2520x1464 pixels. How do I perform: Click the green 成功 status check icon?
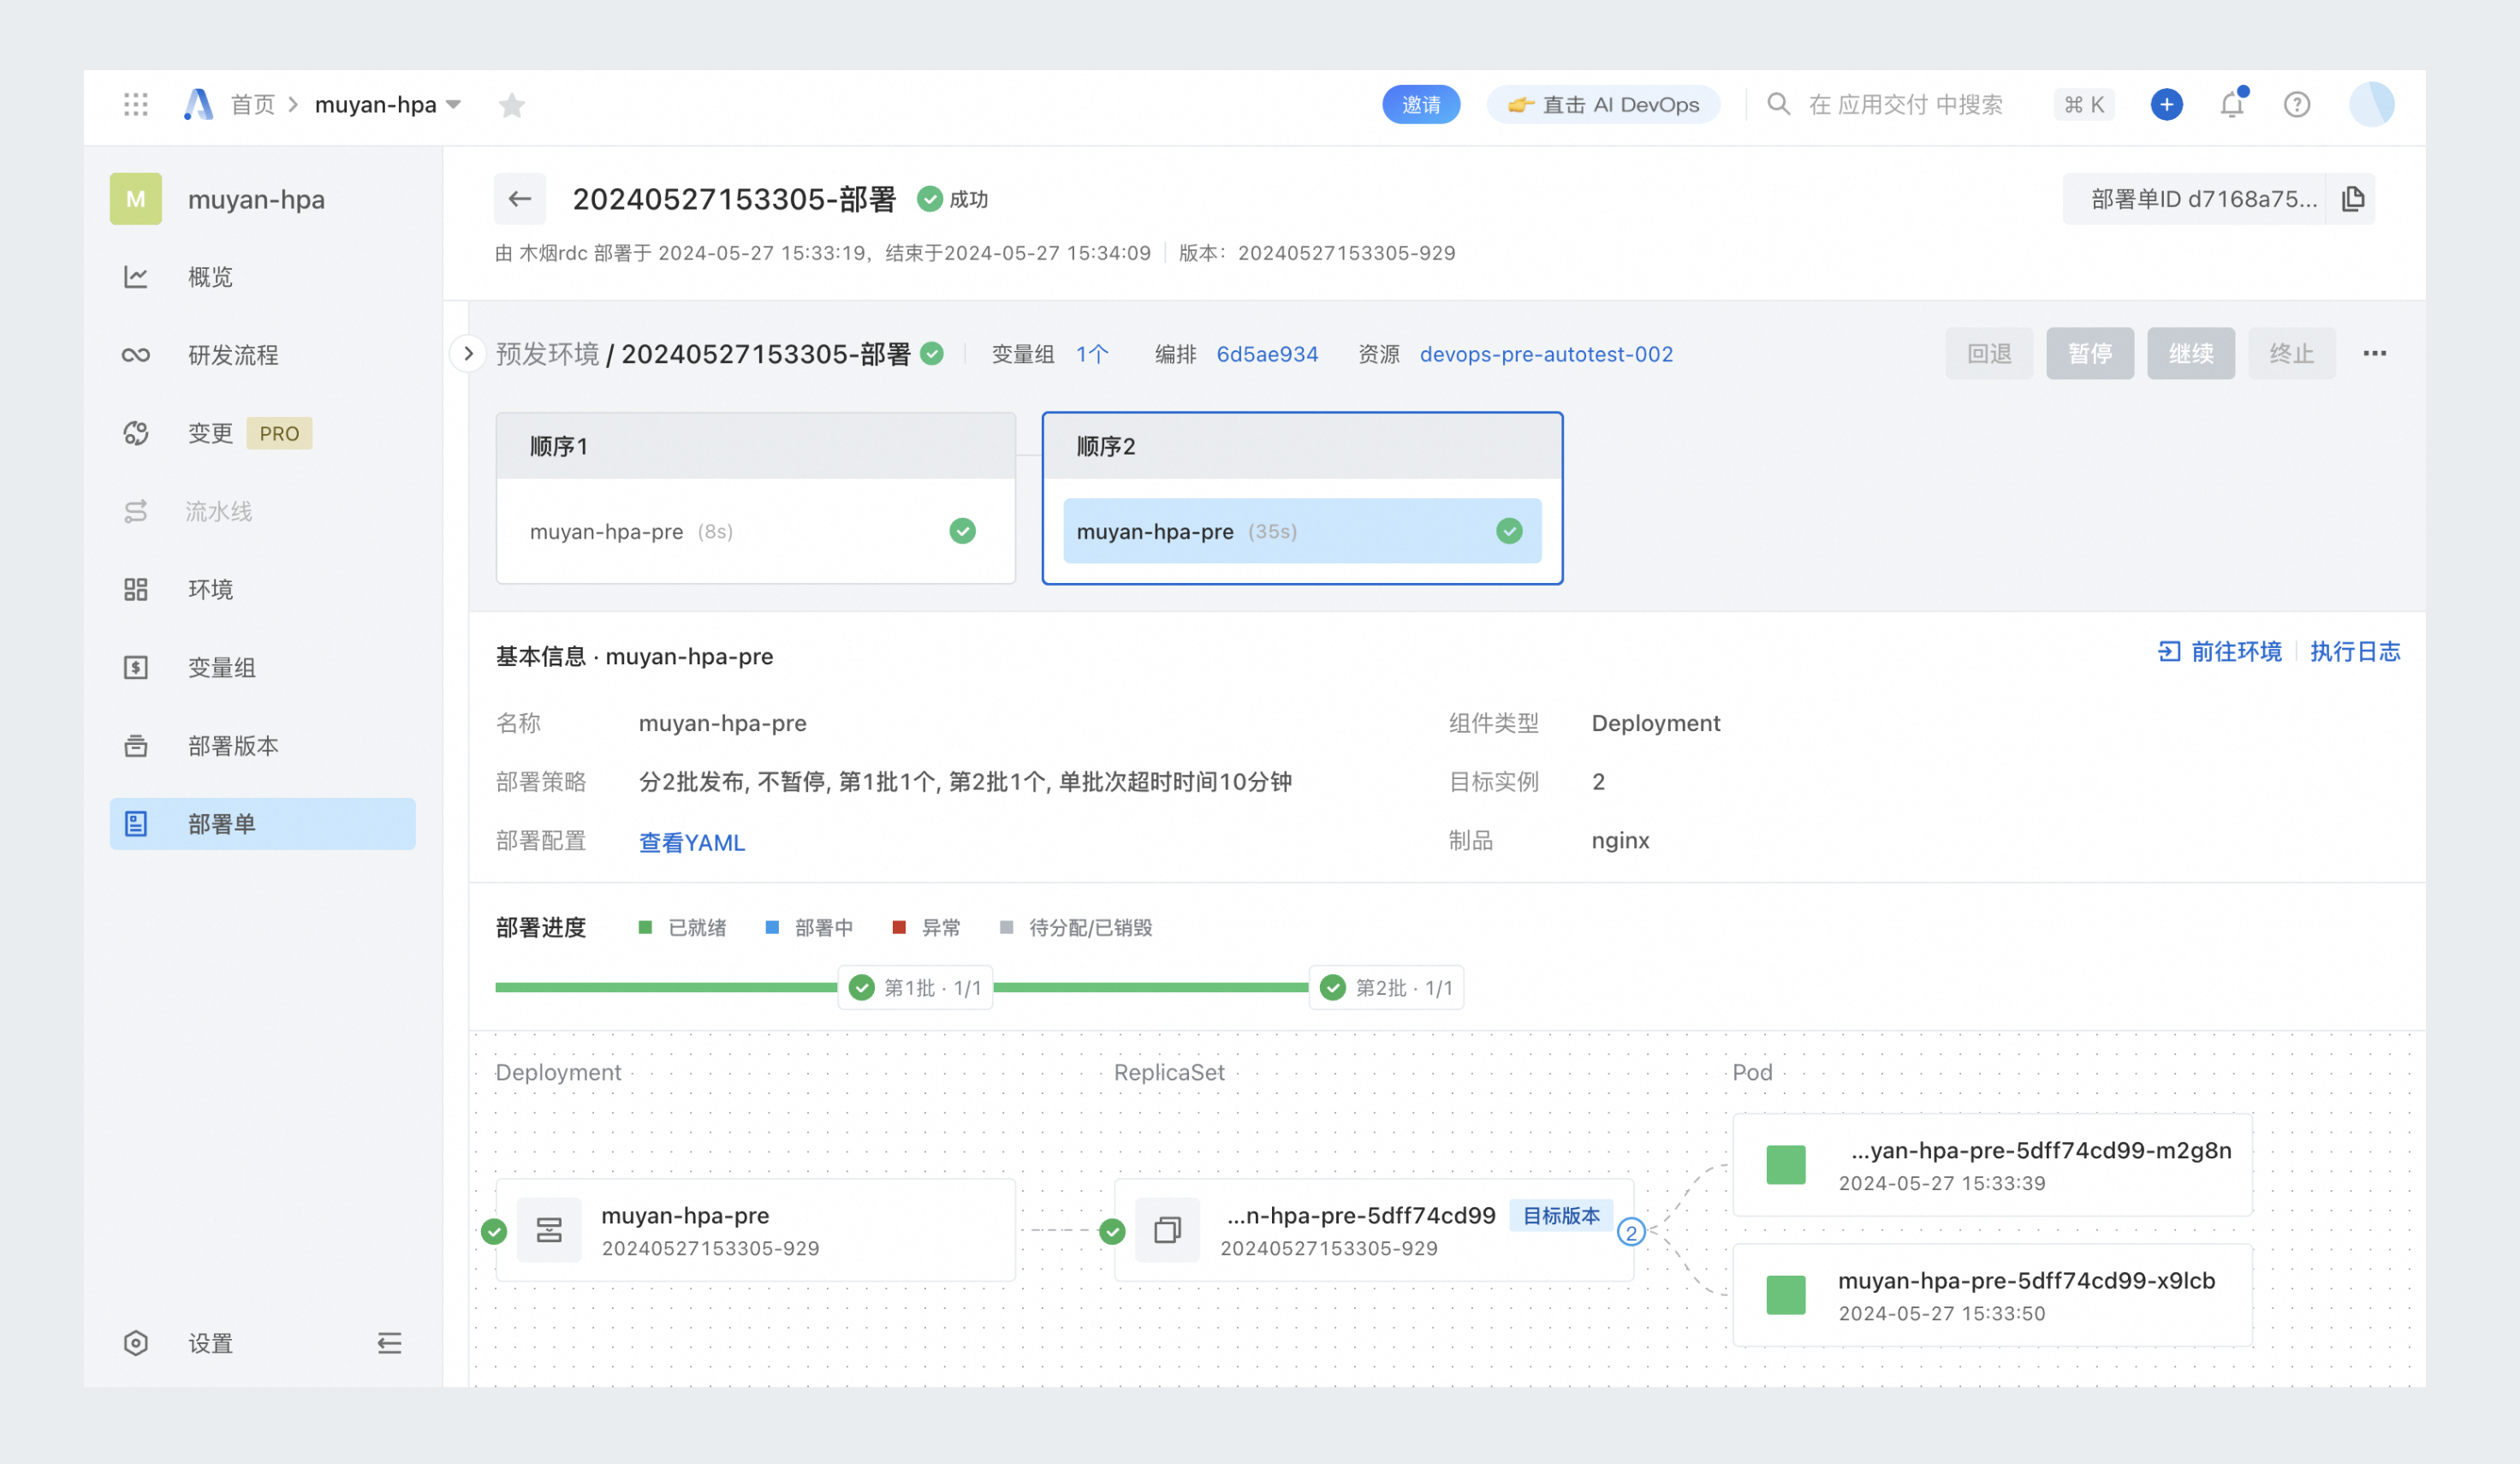(x=929, y=199)
